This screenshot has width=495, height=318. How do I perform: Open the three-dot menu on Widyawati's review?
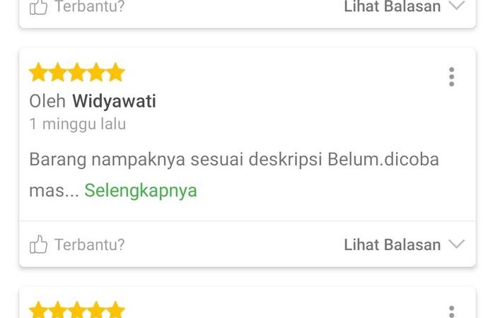[x=452, y=76]
